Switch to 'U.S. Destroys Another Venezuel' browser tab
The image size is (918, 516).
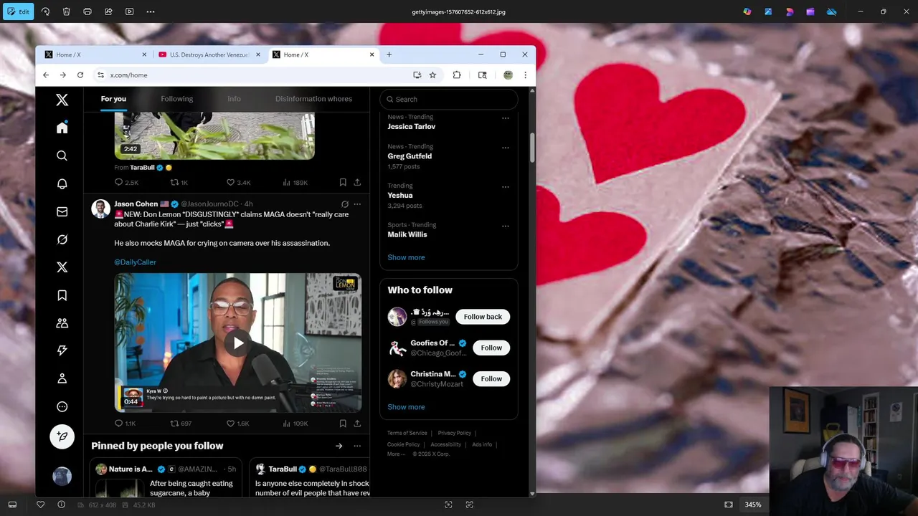(209, 54)
